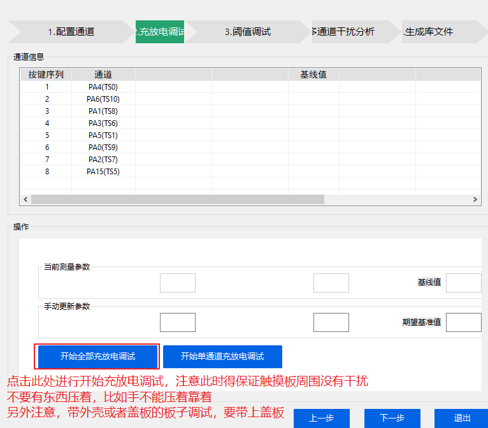
Task: Click first box in 当前测量参数 group
Action: pyautogui.click(x=178, y=283)
